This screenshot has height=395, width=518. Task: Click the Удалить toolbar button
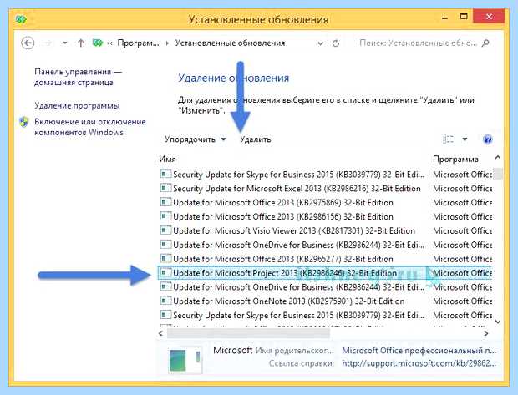tap(256, 139)
